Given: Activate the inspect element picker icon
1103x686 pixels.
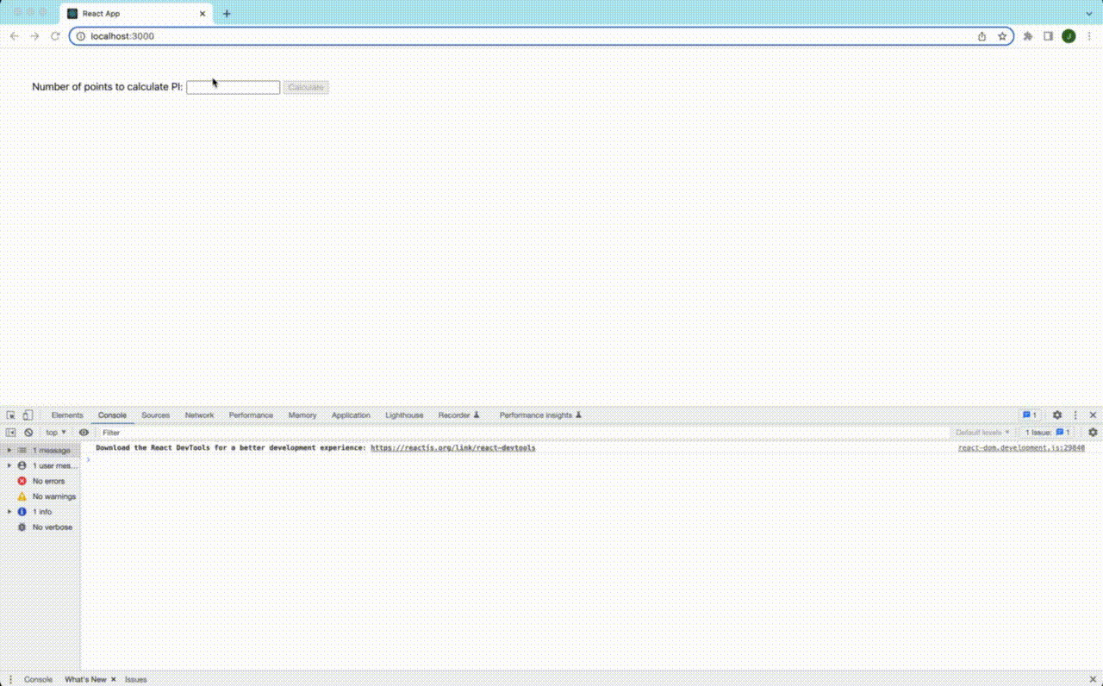Looking at the screenshot, I should point(11,415).
